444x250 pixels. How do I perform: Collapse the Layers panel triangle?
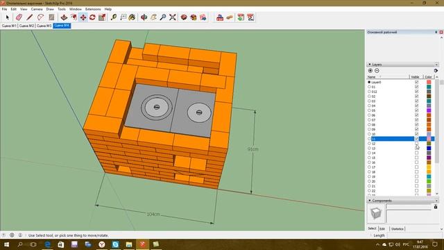370,65
